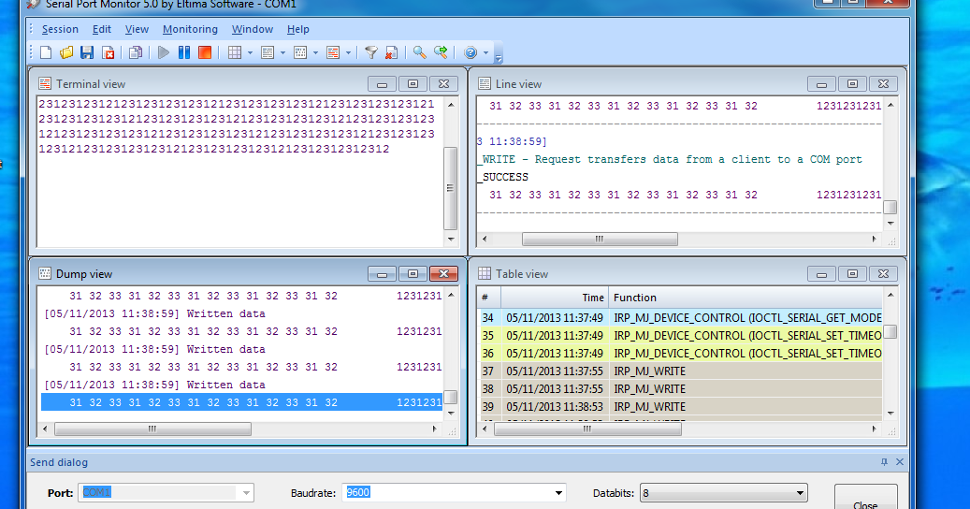
Task: Click the clear data page icon in toolbar
Action: point(392,52)
